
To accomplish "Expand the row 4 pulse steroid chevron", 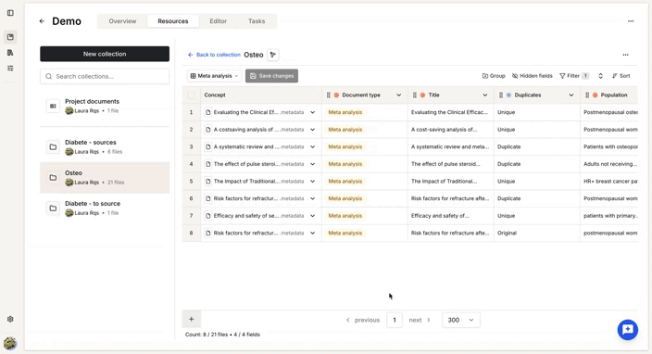I will click(312, 164).
